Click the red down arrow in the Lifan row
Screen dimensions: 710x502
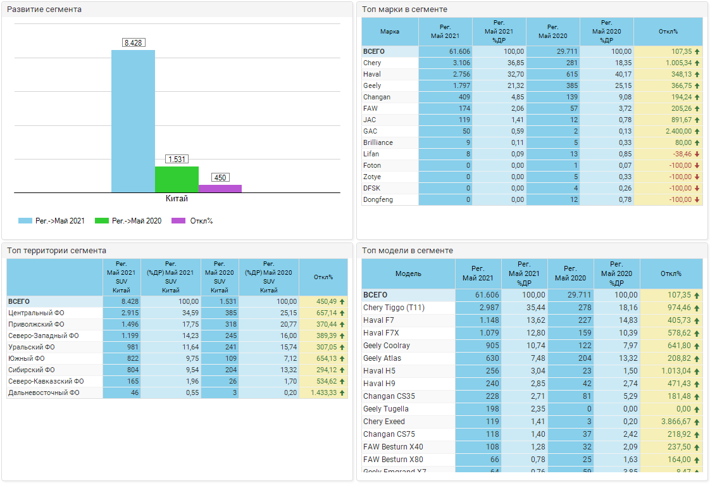[x=697, y=154]
